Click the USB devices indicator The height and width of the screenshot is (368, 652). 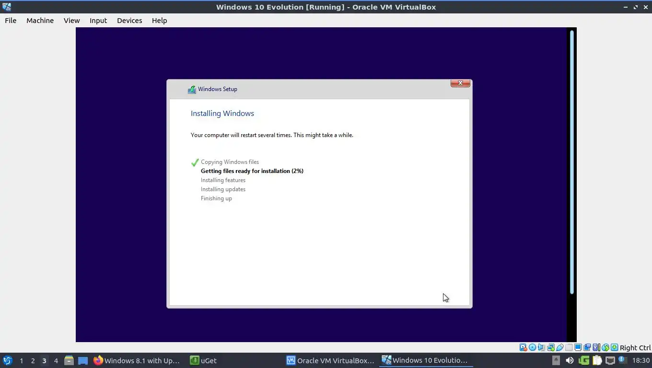[559, 347]
